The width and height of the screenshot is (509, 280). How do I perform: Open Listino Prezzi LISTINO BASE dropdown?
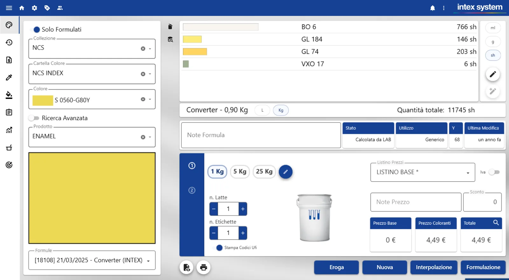pos(468,173)
